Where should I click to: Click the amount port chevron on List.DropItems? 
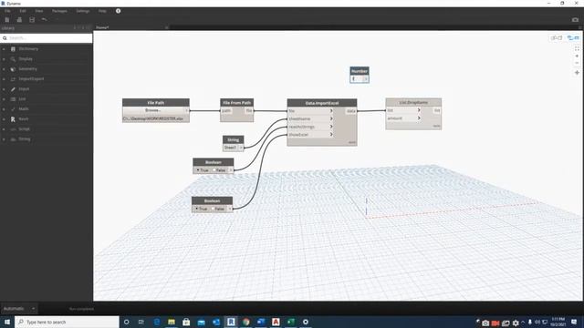[419, 118]
